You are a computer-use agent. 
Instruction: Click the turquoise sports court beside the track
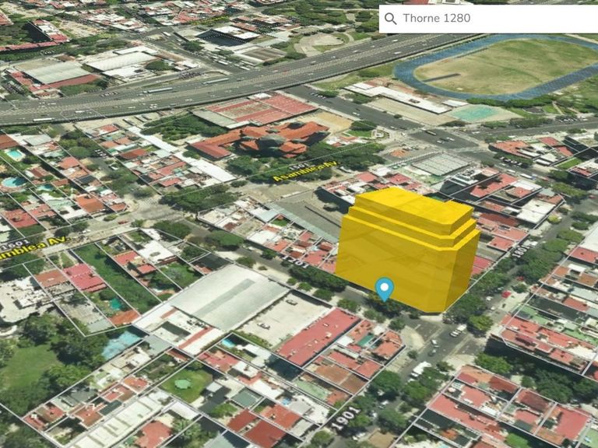[x=475, y=114]
